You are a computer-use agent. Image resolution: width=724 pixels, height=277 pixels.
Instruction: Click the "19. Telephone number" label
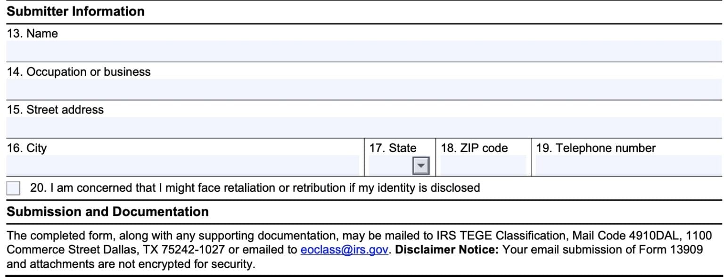click(x=595, y=148)
